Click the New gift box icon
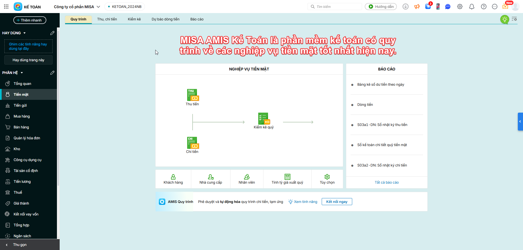Screen dimensions: 523x250 (505, 7)
